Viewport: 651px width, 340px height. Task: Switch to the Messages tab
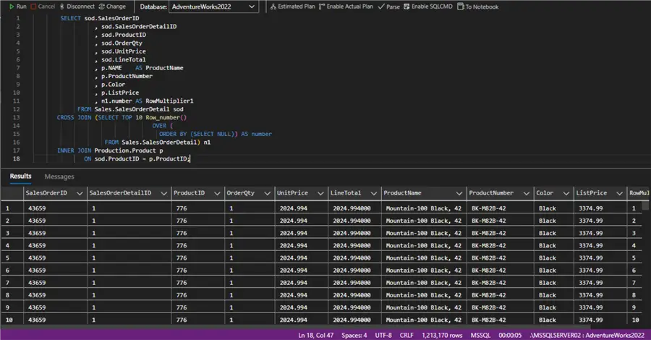tap(59, 177)
